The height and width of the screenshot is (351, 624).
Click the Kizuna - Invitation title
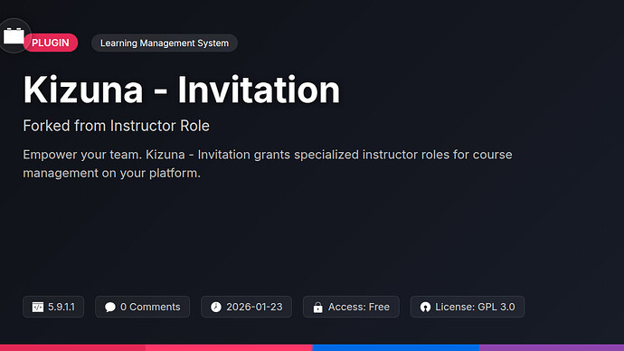coord(182,90)
